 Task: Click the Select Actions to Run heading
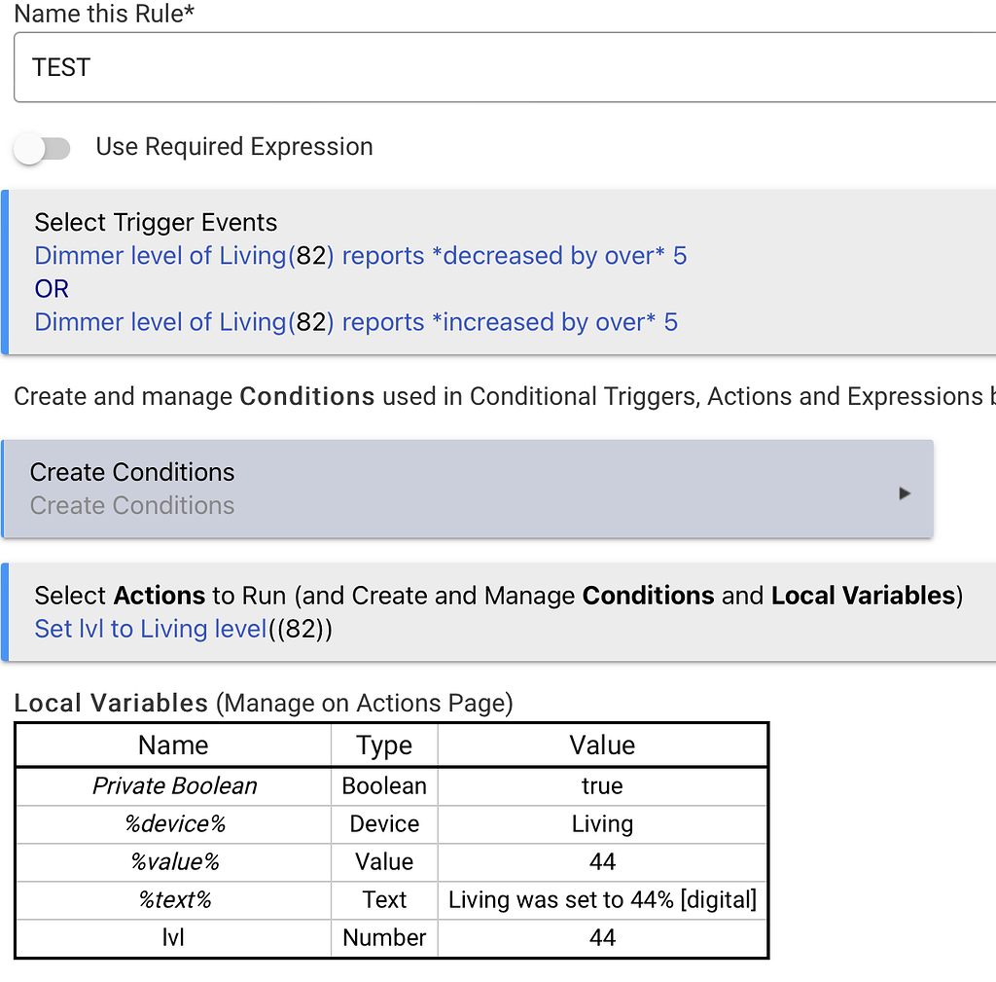click(x=292, y=596)
